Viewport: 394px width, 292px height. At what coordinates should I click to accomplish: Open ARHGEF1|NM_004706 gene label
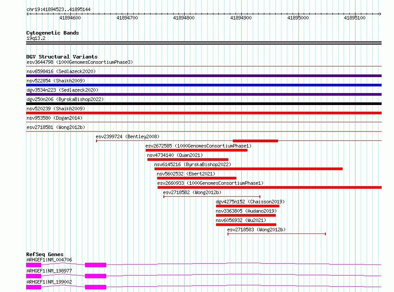pyautogui.click(x=49, y=260)
